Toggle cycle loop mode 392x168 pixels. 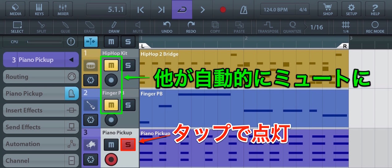182,10
